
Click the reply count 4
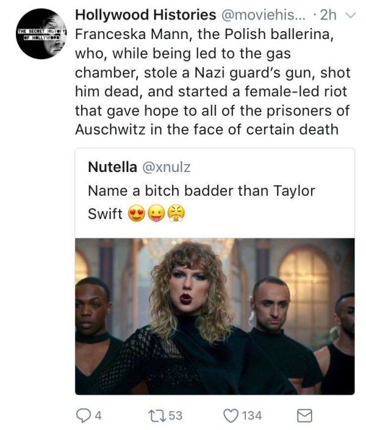[x=98, y=415]
